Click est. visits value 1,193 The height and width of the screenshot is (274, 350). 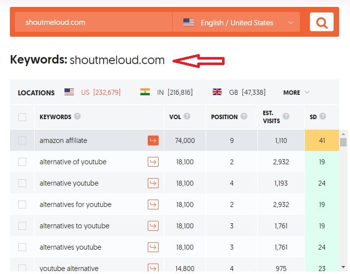click(x=281, y=183)
